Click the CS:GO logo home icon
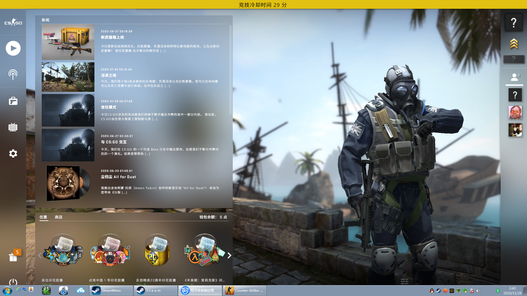 click(13, 22)
